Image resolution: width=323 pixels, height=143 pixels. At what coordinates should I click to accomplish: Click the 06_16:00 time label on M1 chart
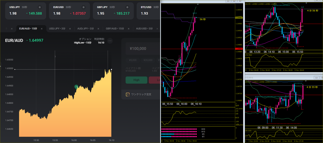tap(182, 104)
